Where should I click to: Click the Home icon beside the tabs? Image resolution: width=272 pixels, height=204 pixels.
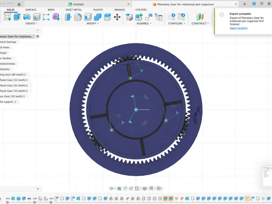(x=19, y=4)
